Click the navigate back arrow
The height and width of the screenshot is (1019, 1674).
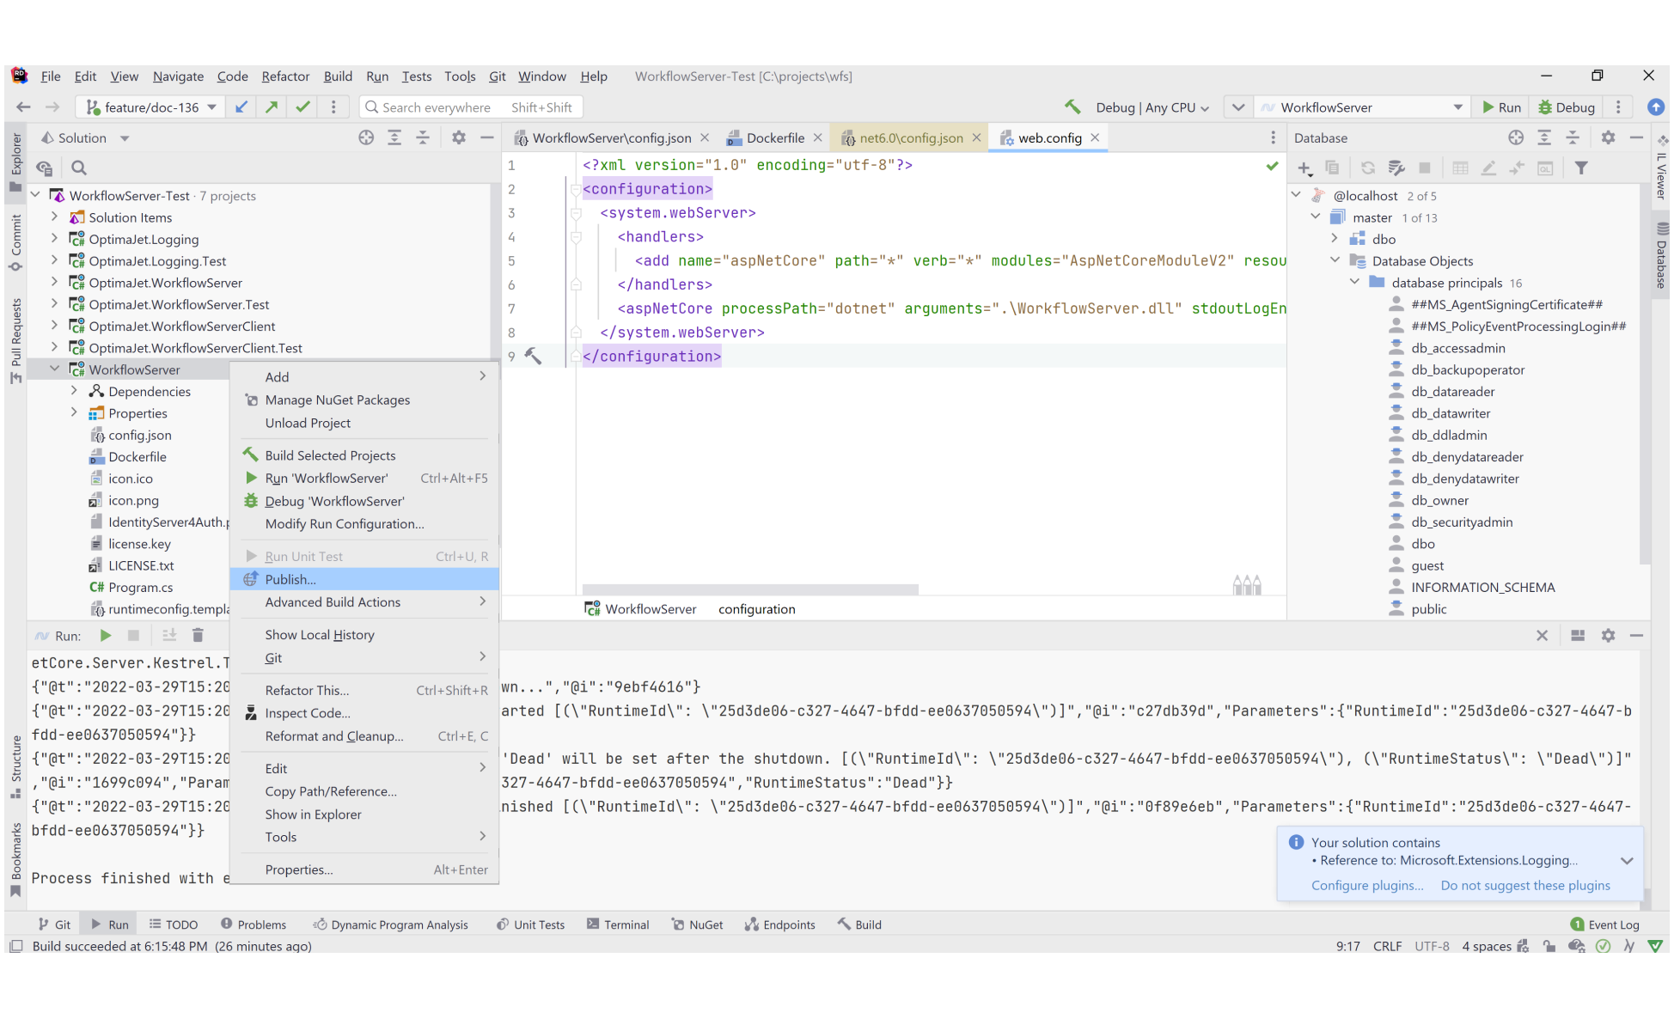click(x=23, y=107)
